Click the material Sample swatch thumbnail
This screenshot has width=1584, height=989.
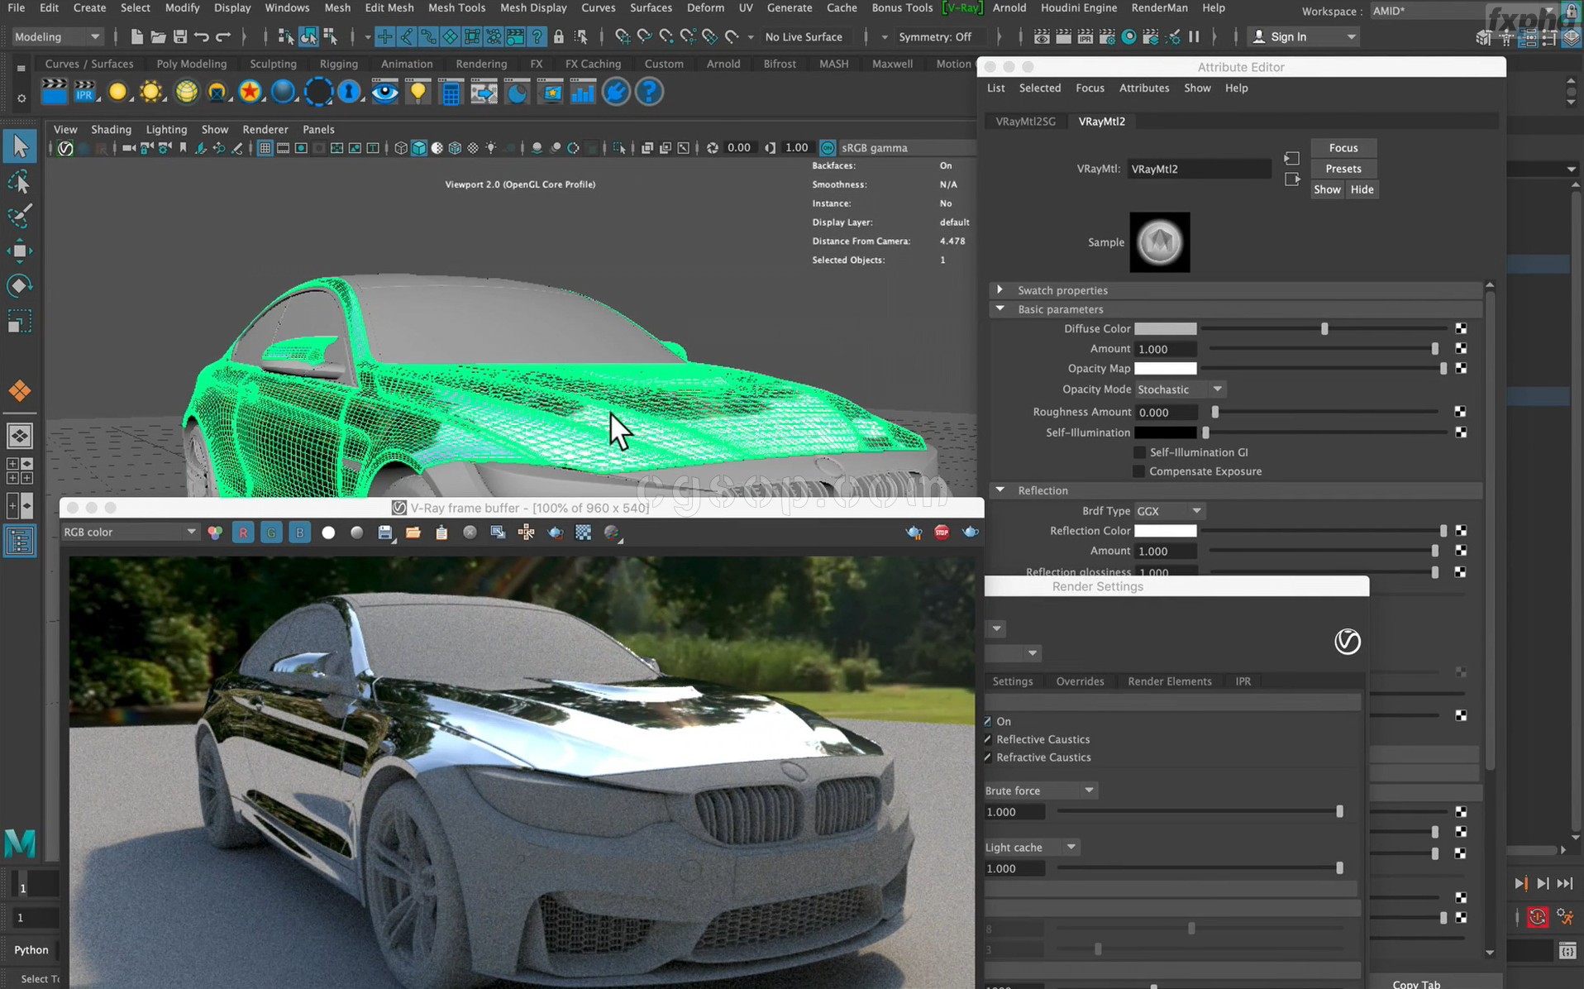tap(1160, 242)
